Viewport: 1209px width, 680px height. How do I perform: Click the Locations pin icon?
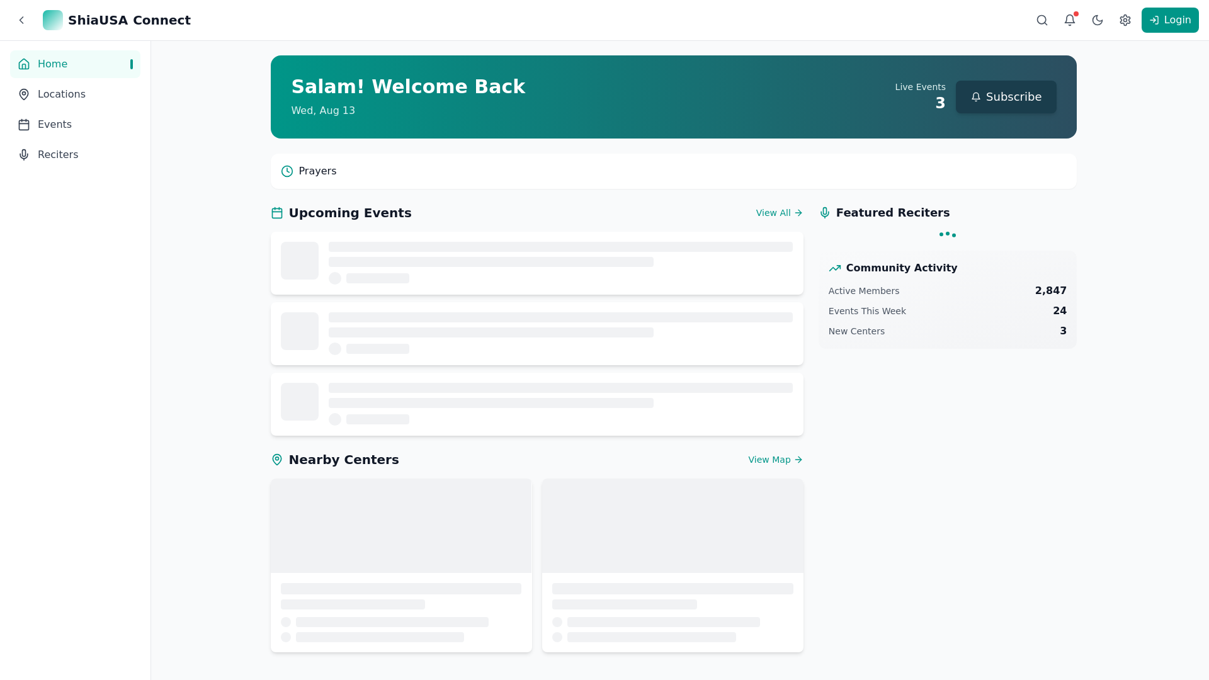point(24,94)
